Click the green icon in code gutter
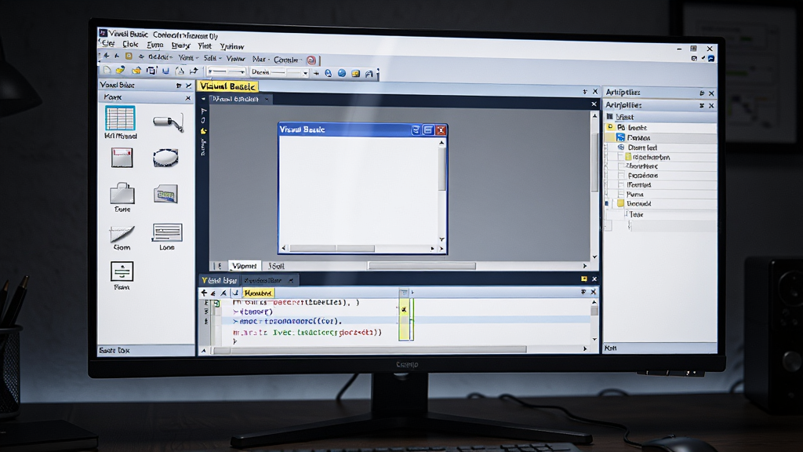The height and width of the screenshot is (452, 803). (x=216, y=304)
